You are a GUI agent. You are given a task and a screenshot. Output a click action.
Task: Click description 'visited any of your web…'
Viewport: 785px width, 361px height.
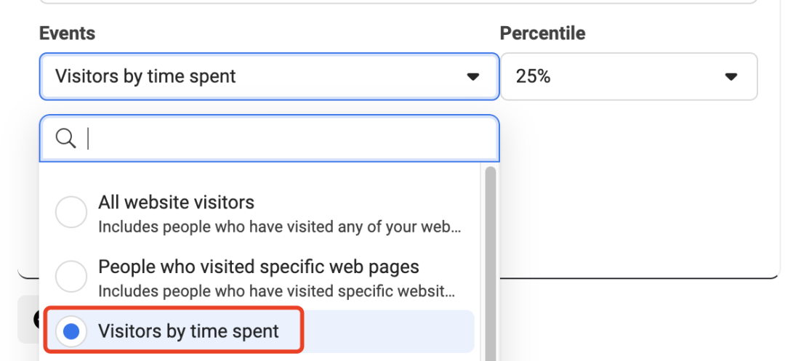coord(279,226)
